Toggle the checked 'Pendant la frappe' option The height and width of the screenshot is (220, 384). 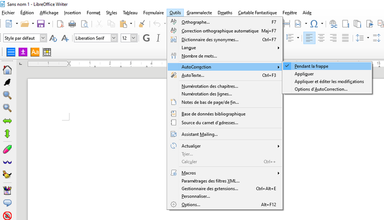pyautogui.click(x=311, y=66)
